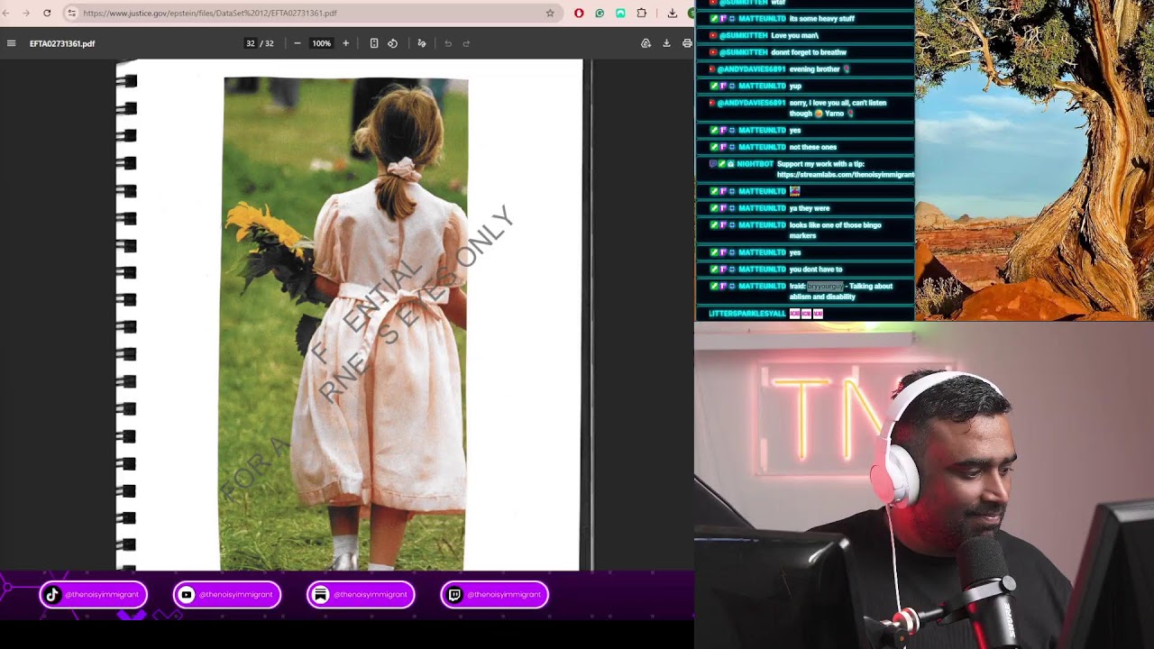Open browser Downloads icon

[672, 14]
